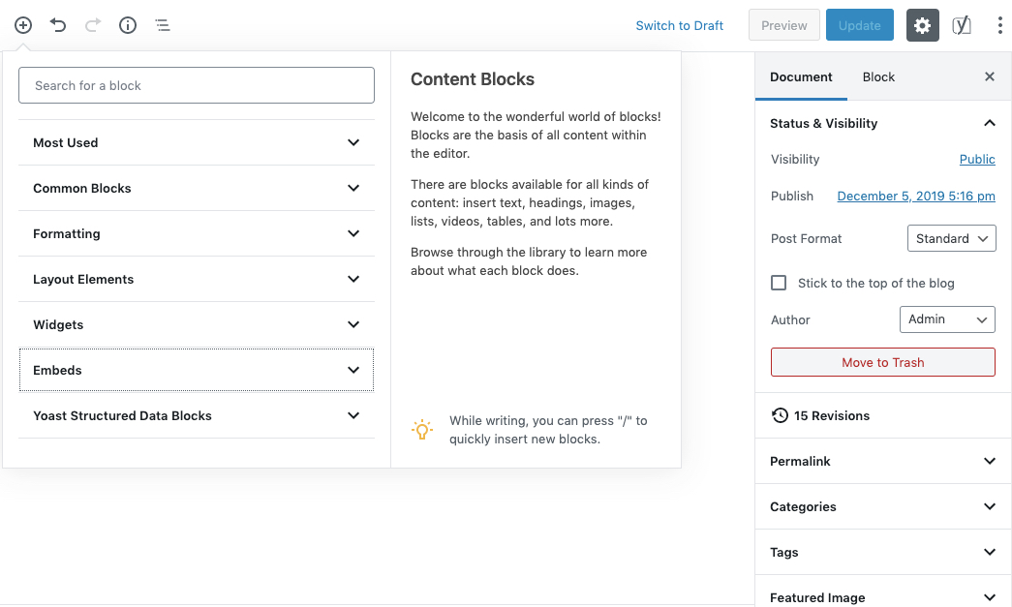Expand the Most Used section

197,142
